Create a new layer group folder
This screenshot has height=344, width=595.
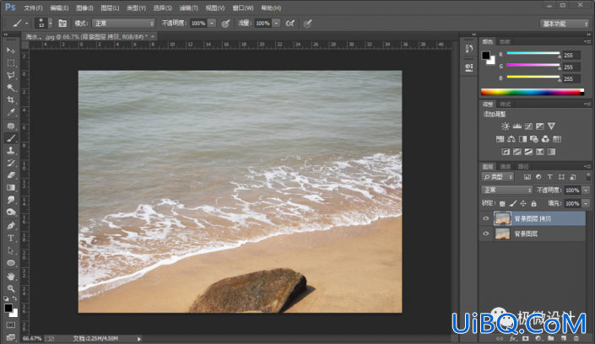click(550, 338)
